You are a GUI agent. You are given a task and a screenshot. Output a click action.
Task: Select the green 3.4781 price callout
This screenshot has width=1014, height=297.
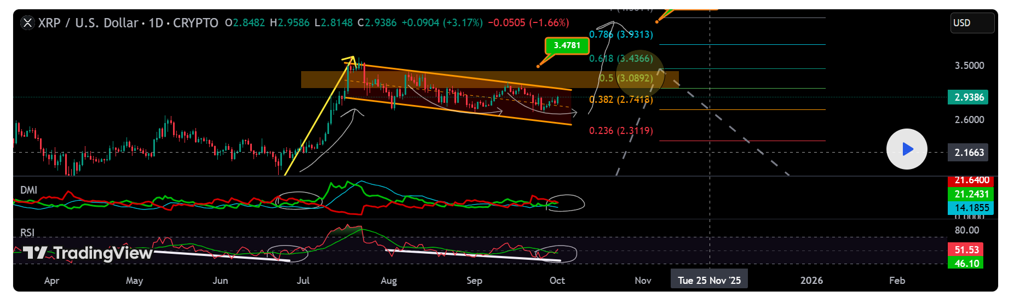click(x=567, y=45)
